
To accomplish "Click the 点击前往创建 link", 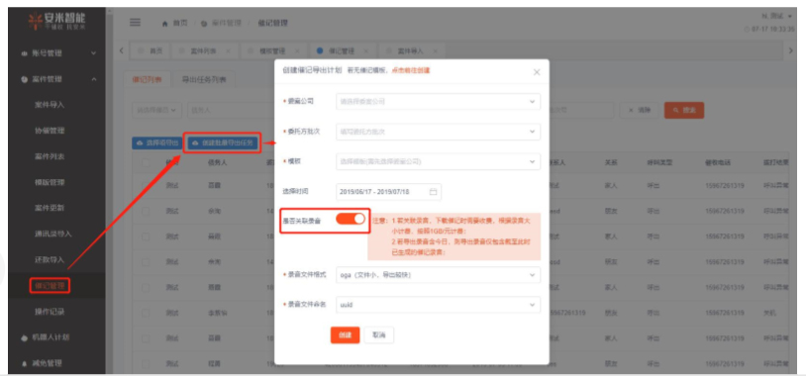I will pos(411,70).
